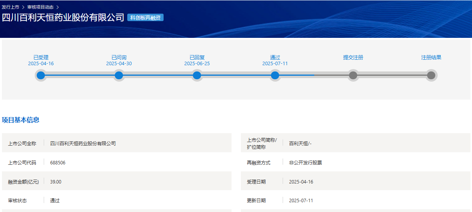The height and width of the screenshot is (212, 472).
Task: Click the 审核状态 field value 通过 in the table
Action: click(x=55, y=201)
